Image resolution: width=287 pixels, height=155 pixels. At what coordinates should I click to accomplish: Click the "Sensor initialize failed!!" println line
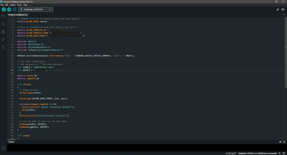[x=48, y=107]
